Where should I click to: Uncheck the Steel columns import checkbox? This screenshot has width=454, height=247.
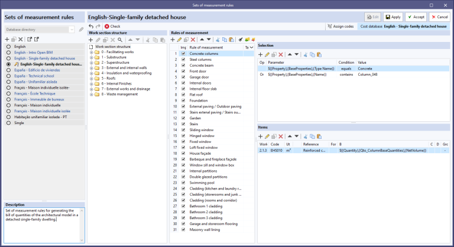(183, 59)
